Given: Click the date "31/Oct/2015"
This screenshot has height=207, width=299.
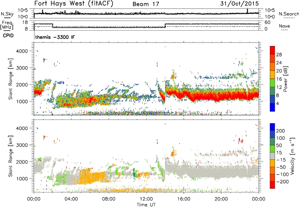Looking at the screenshot, I should (239, 4).
